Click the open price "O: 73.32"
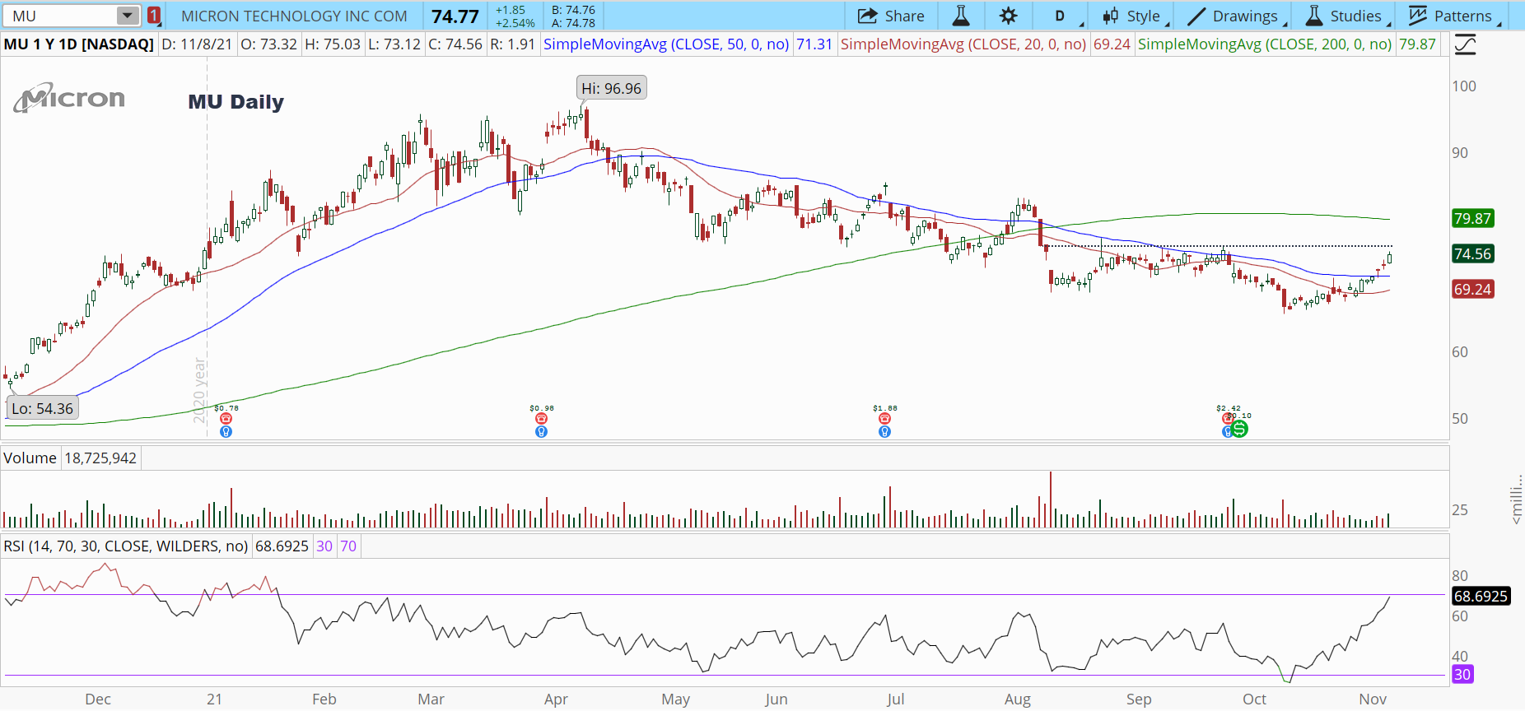Image resolution: width=1525 pixels, height=711 pixels. tap(268, 44)
